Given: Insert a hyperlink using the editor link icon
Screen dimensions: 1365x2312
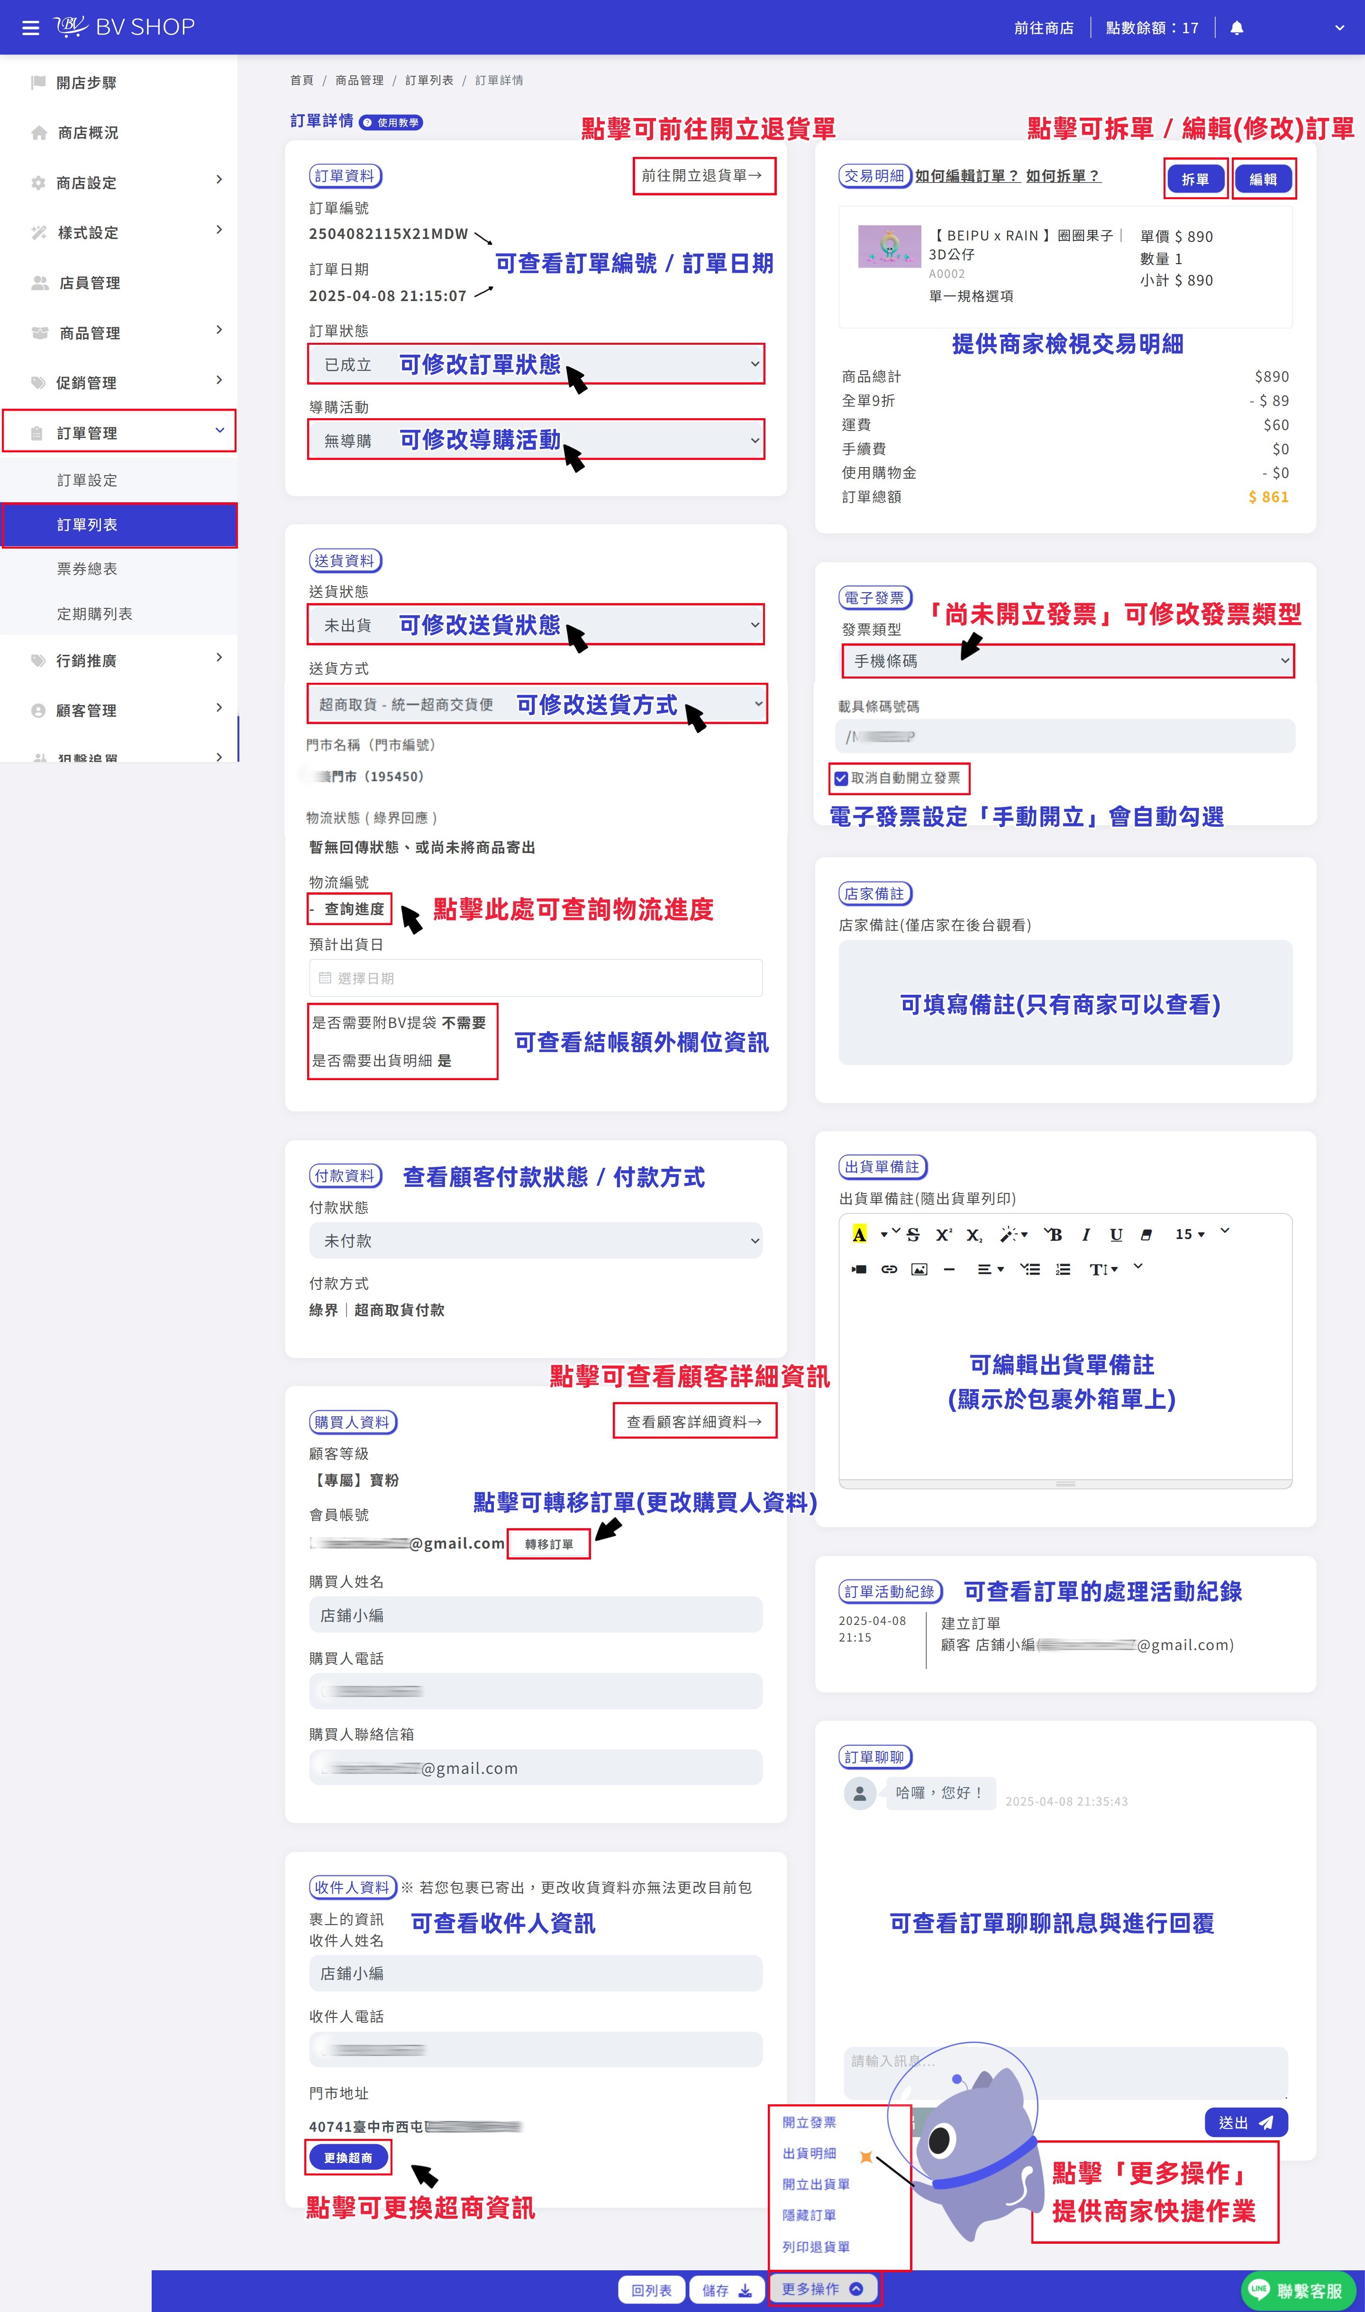Looking at the screenshot, I should [x=889, y=1270].
